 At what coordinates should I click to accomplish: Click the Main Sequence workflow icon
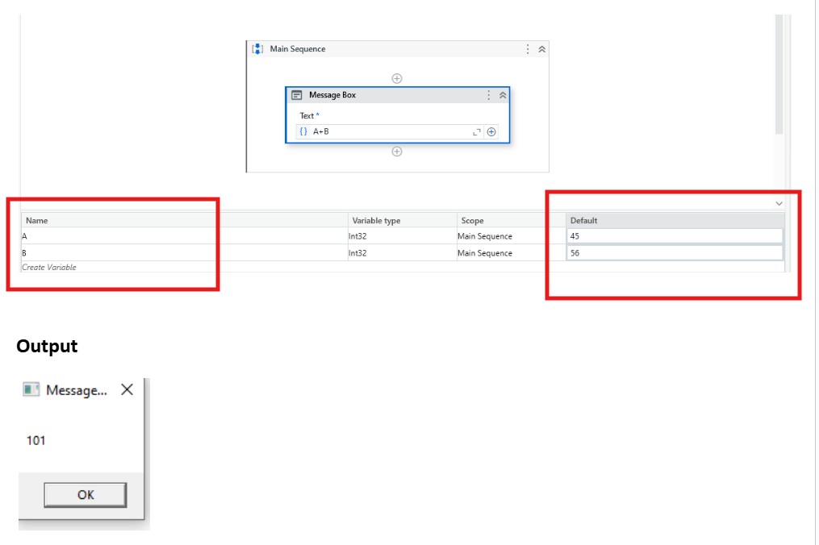[x=257, y=49]
